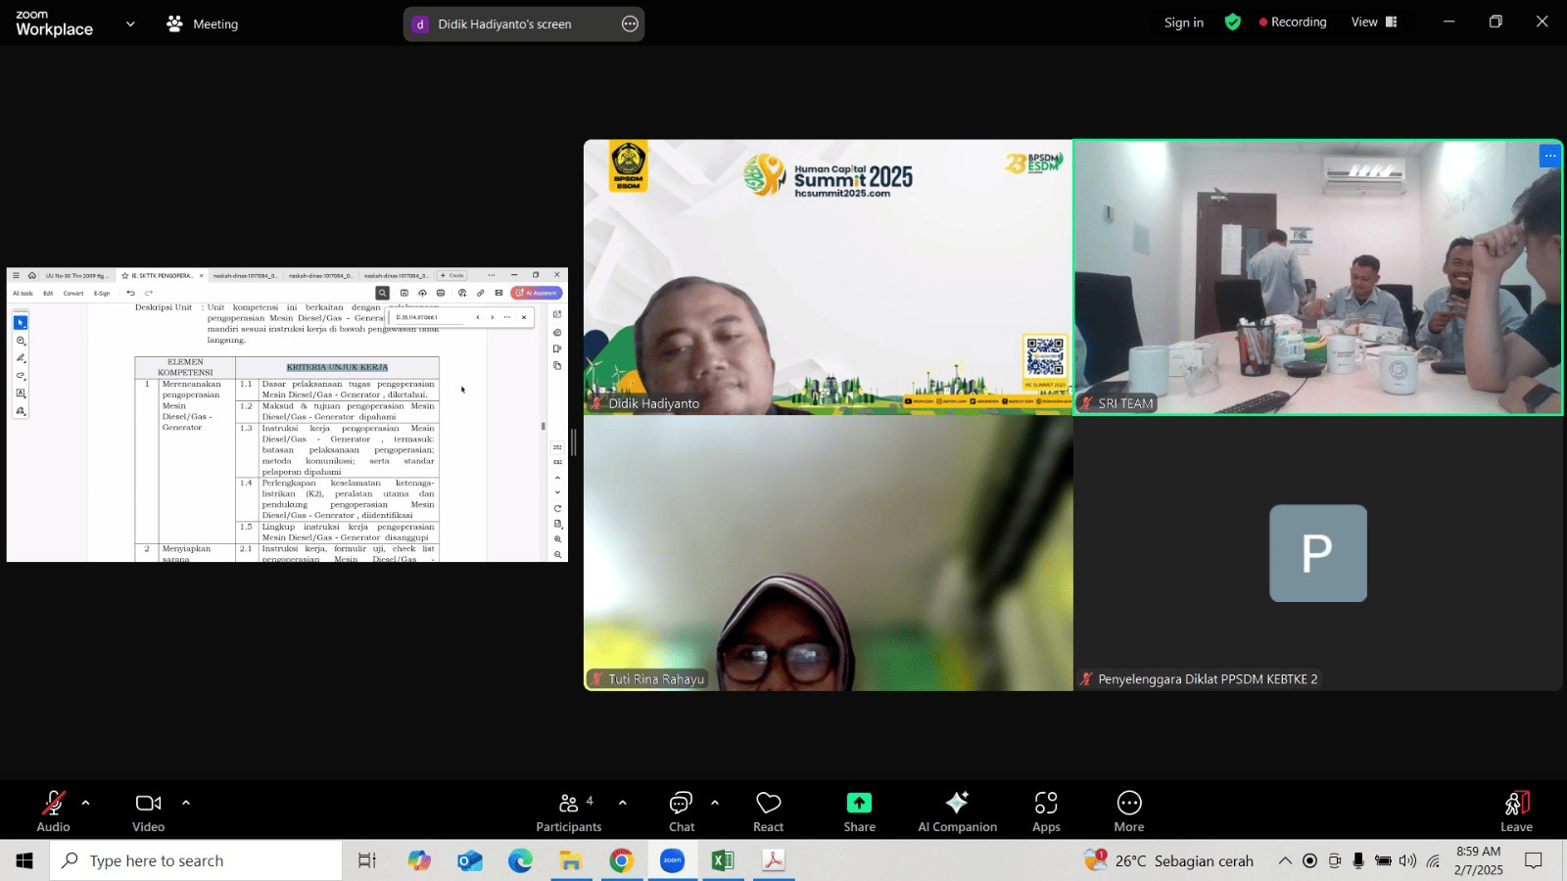
Task: Expand video options chevron beside Video
Action: [x=186, y=803]
